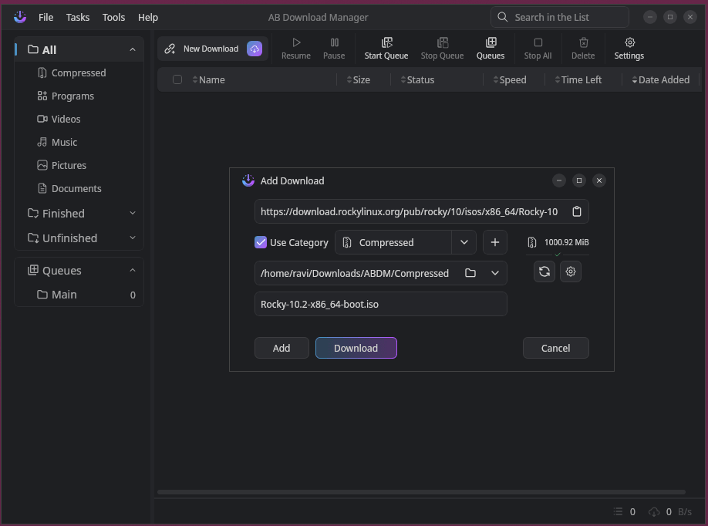
Task: Open the Queues toolbar item
Action: (x=491, y=49)
